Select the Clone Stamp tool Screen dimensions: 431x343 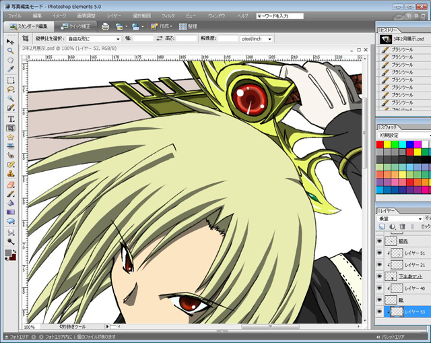point(11,174)
